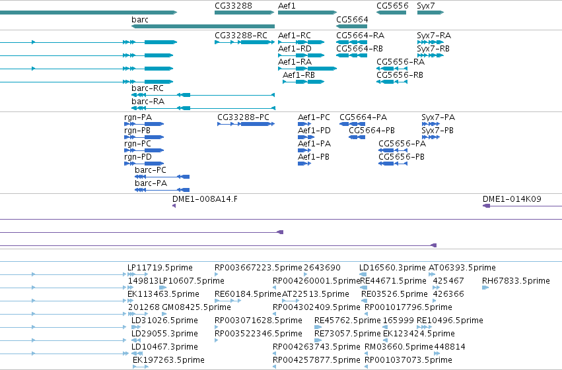Click EST EK197263.5prime
The width and height of the screenshot is (562, 370).
click(141, 367)
